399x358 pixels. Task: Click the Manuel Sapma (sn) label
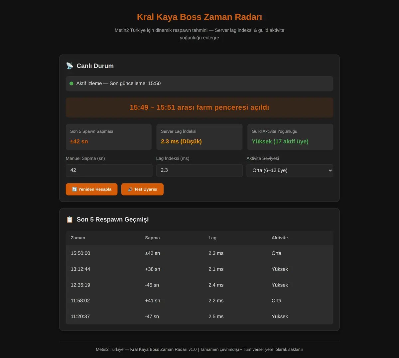coord(85,158)
